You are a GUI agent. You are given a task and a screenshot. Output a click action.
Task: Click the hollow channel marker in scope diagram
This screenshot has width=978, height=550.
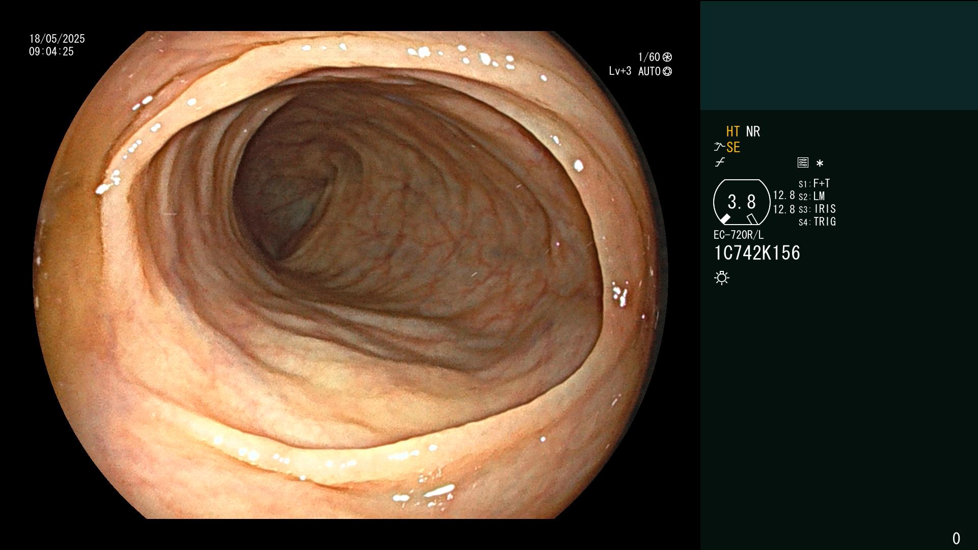pos(752,219)
